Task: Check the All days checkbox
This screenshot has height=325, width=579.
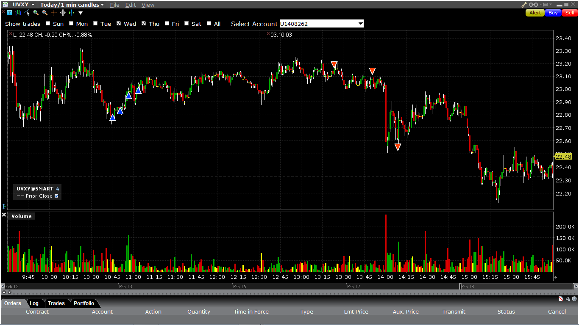Action: [x=208, y=24]
